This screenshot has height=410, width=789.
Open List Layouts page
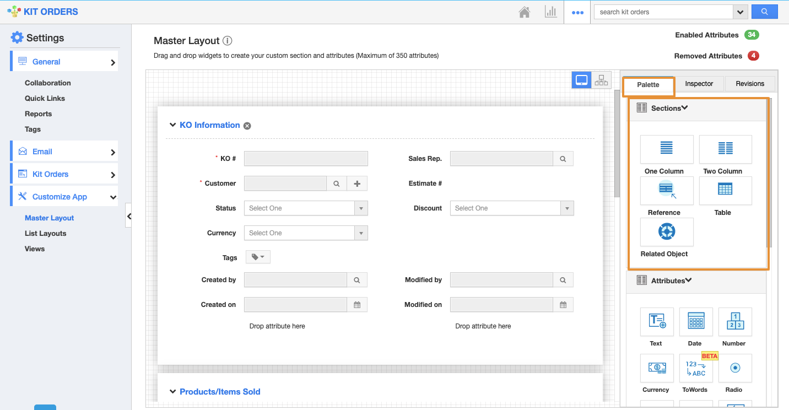(45, 233)
